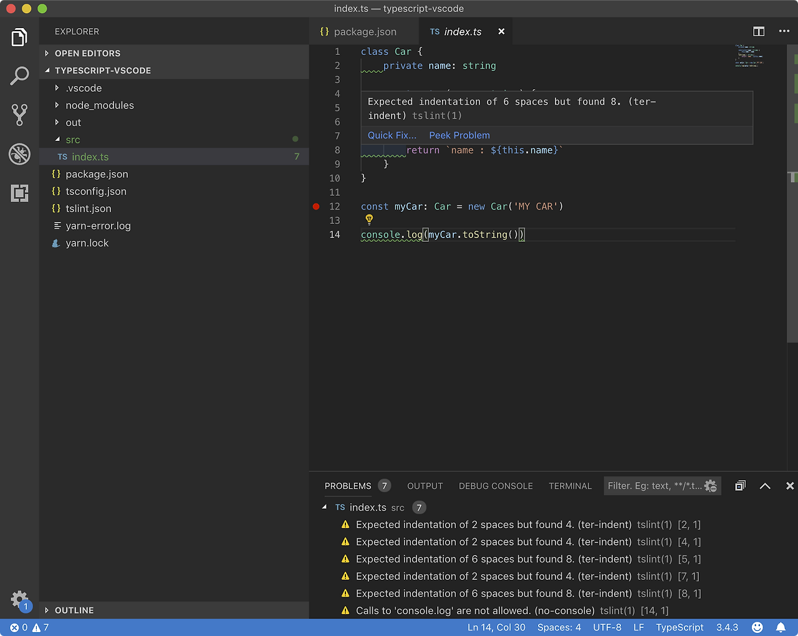
Task: Click Quick Fix... link in hover popup
Action: [x=392, y=135]
